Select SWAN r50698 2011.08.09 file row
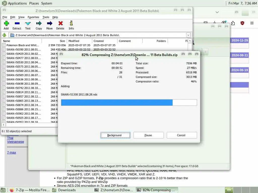This screenshot has width=258, height=193. pyautogui.click(x=30, y=83)
